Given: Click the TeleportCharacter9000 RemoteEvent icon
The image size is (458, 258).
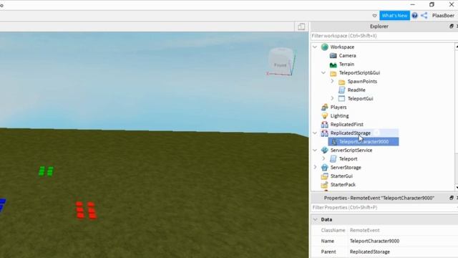Looking at the screenshot, I should [x=334, y=142].
